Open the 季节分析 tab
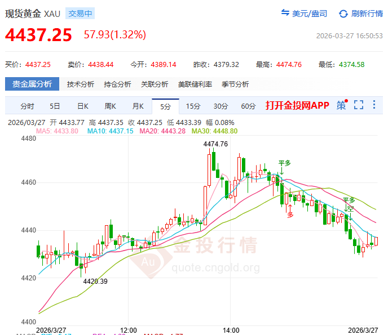Screen dimensions: 388x335 [235, 84]
